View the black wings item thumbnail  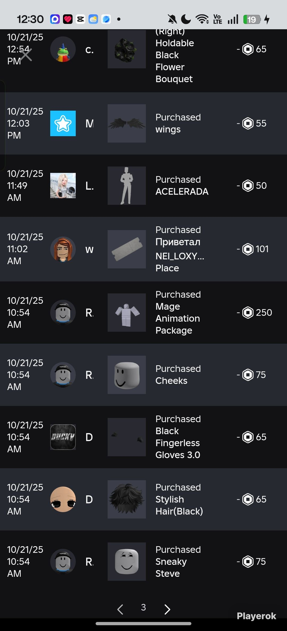(127, 123)
